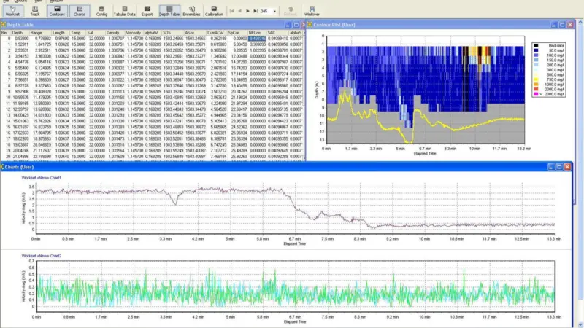Toggle the Contours view button
Screen dimensions: 584x328
click(x=57, y=11)
